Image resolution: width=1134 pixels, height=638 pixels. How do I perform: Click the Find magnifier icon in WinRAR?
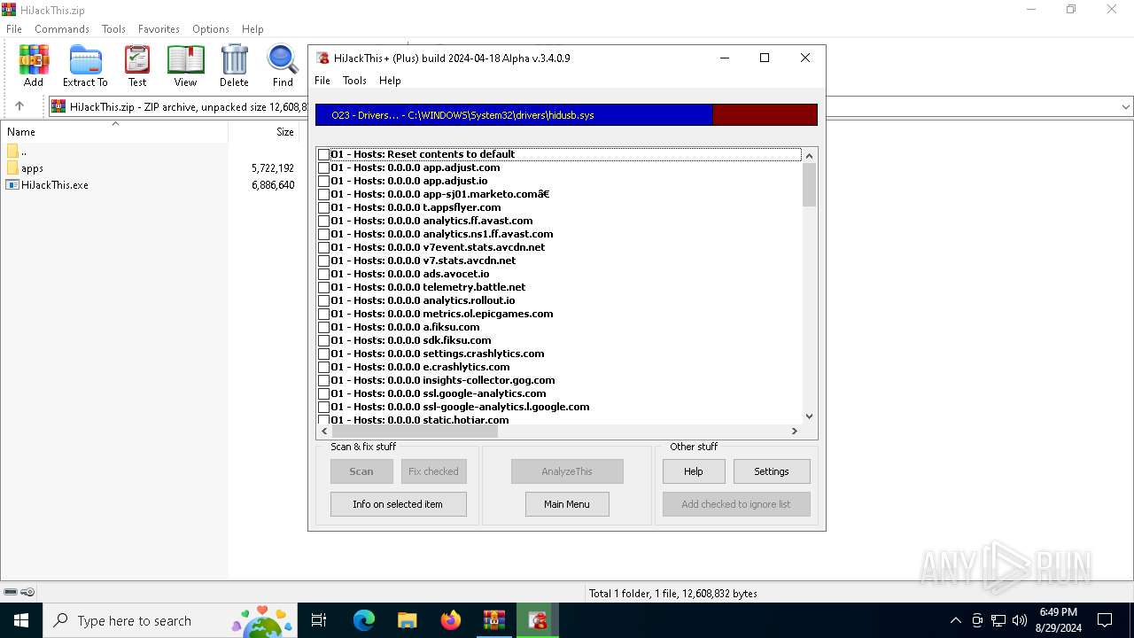click(x=283, y=66)
